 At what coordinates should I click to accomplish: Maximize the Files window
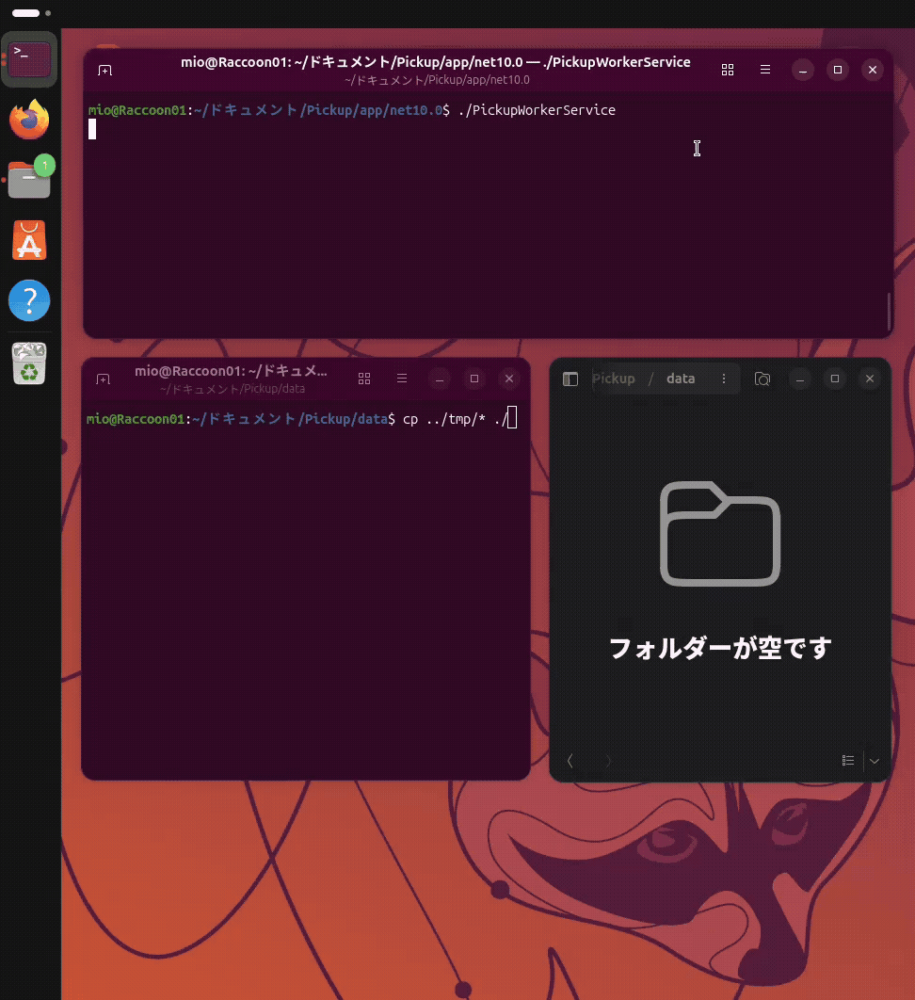click(835, 379)
